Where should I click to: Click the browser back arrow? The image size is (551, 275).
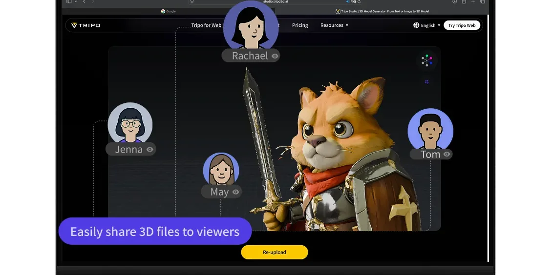85,1
